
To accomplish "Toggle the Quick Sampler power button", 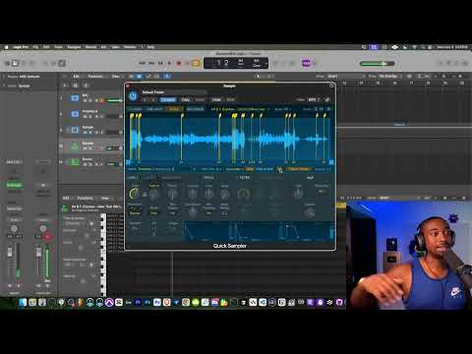I will (133, 95).
